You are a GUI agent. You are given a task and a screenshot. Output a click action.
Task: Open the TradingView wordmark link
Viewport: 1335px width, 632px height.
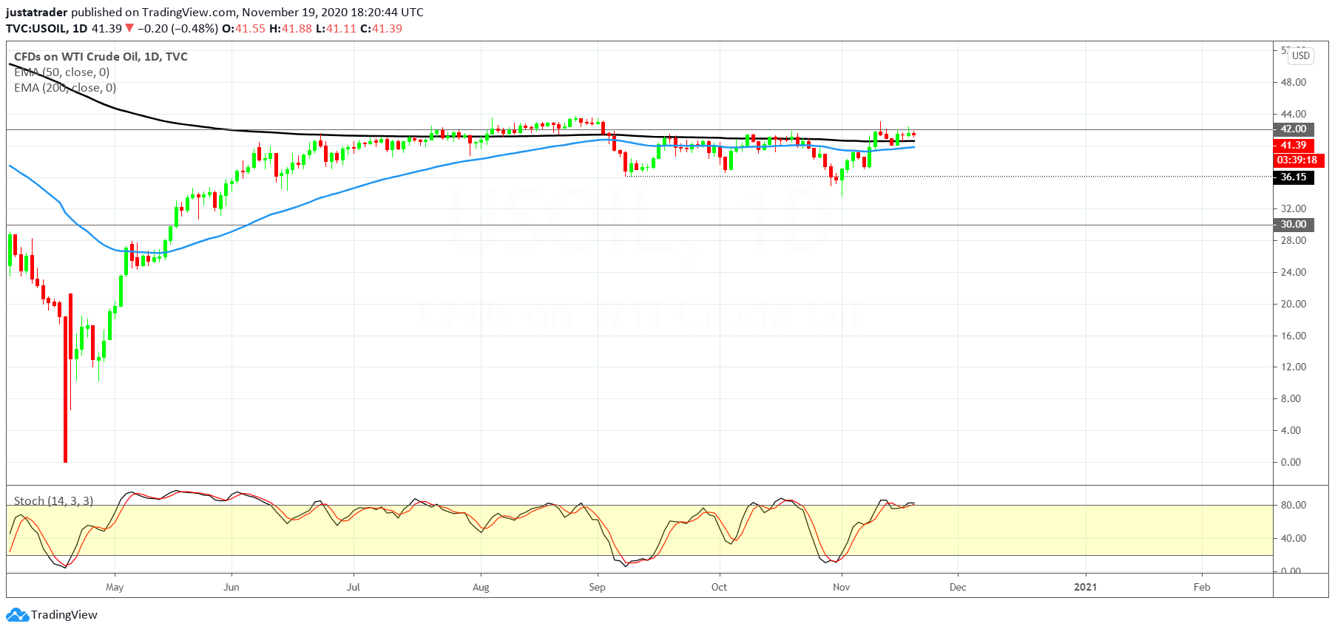(64, 615)
